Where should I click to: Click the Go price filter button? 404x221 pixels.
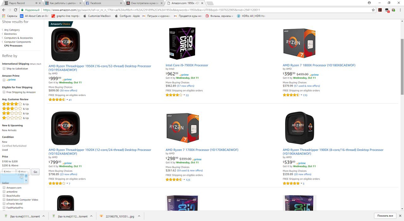[35, 172]
